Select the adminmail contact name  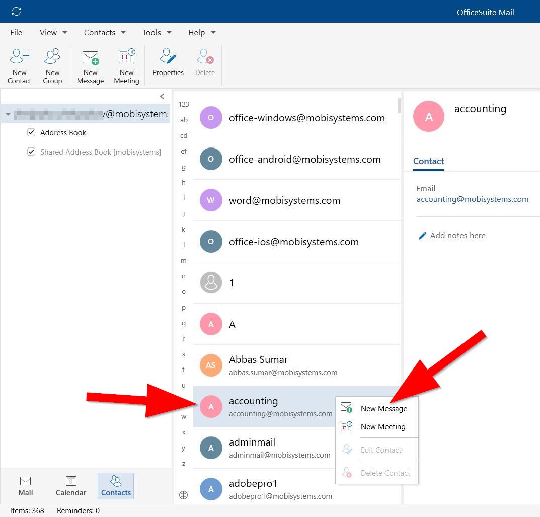[x=252, y=442]
